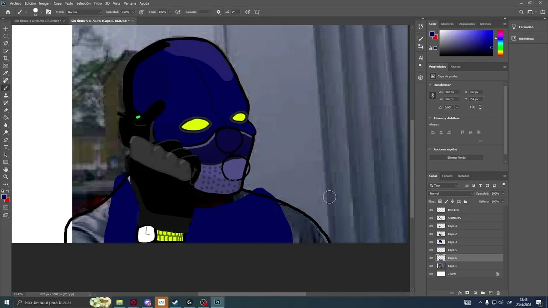Select the Crop tool
Image resolution: width=548 pixels, height=308 pixels.
click(x=6, y=58)
